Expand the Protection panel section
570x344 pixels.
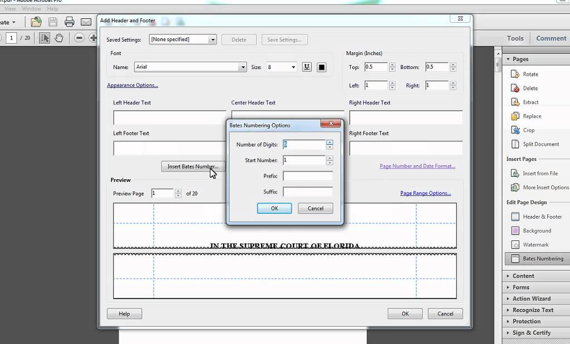[508, 321]
